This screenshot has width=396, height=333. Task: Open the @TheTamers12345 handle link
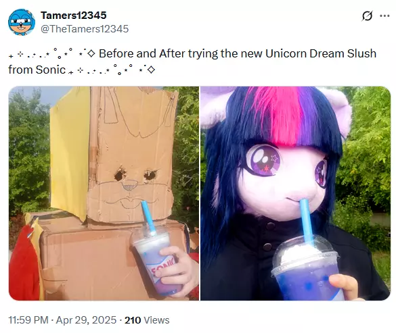tap(85, 29)
